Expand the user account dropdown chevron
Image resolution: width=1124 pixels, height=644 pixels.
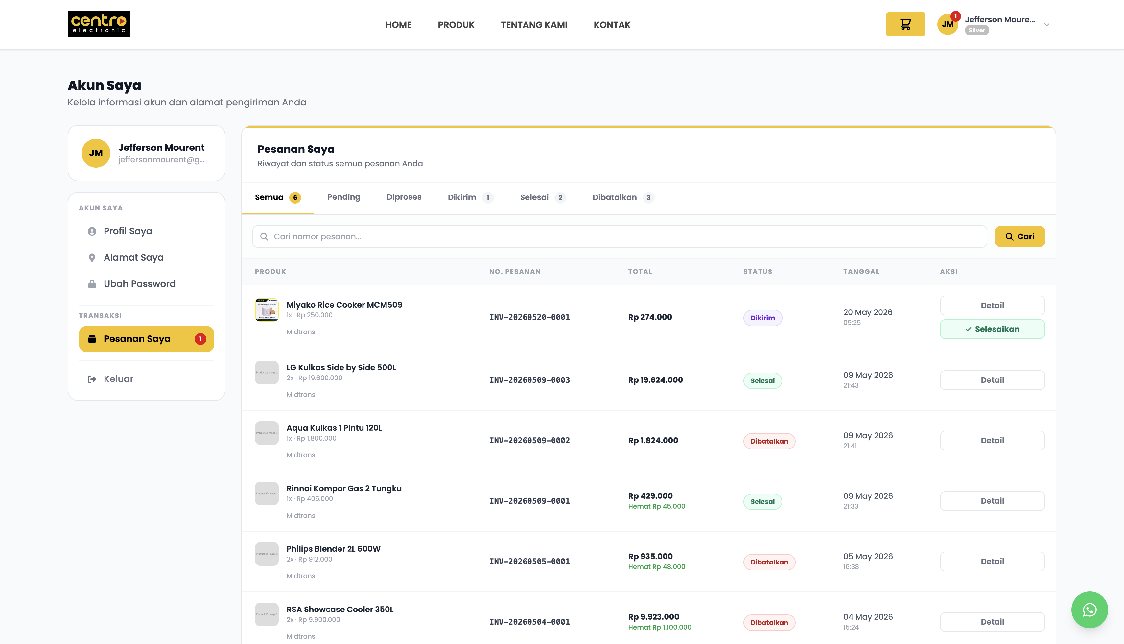(1046, 25)
